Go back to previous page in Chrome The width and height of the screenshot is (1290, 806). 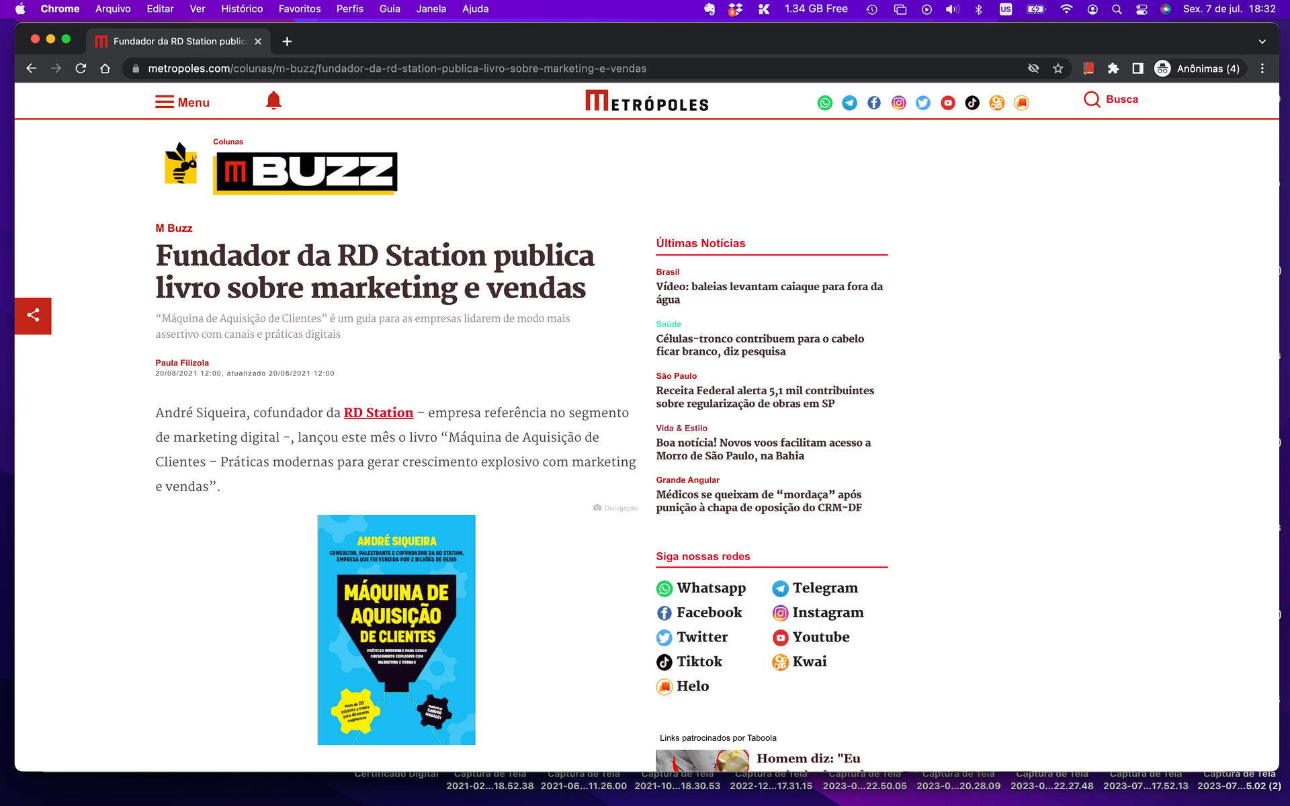(x=31, y=69)
